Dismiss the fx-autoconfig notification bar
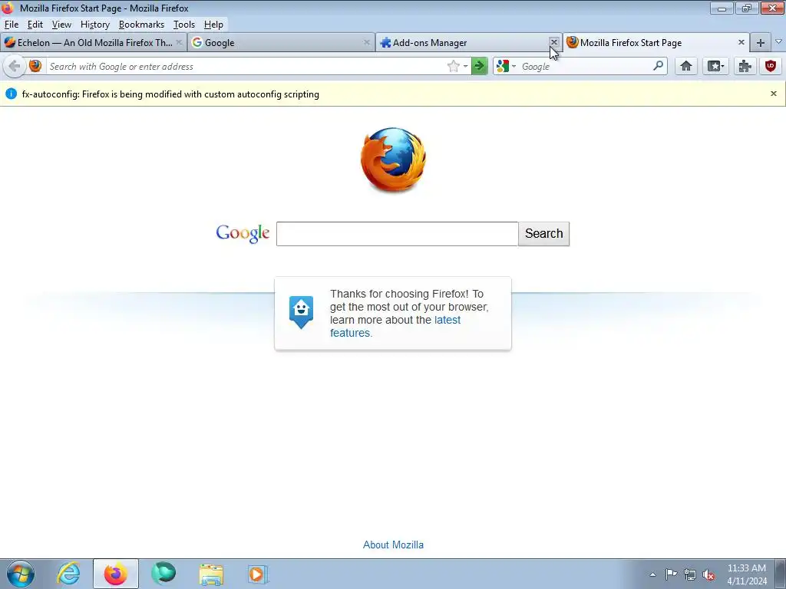Screen dimensions: 786x589 (x=774, y=94)
